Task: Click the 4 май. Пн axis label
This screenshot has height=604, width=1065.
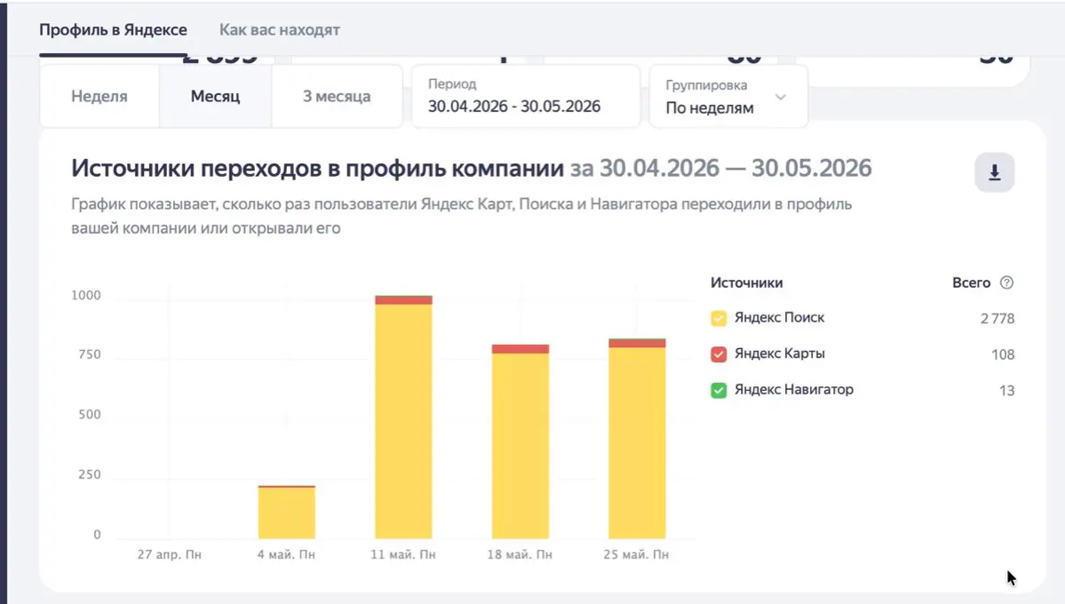Action: tap(286, 554)
